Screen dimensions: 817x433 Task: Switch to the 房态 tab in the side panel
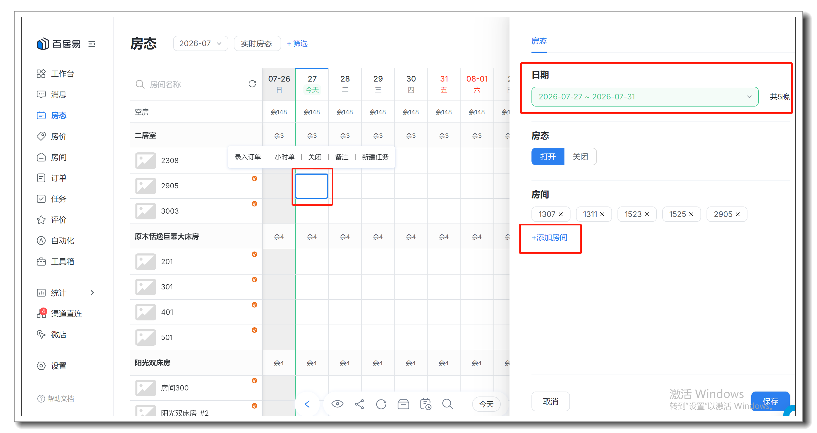[539, 41]
